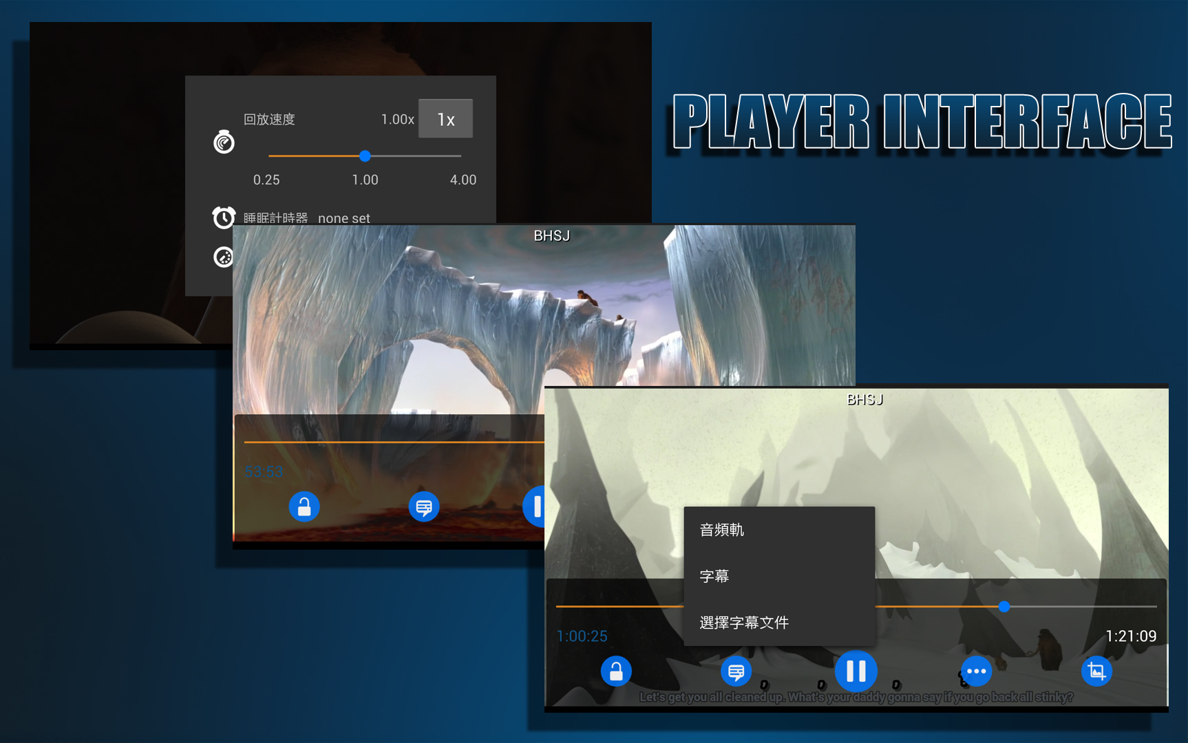Click the 1:00:25 elapsed time
This screenshot has width=1188, height=743.
click(582, 636)
